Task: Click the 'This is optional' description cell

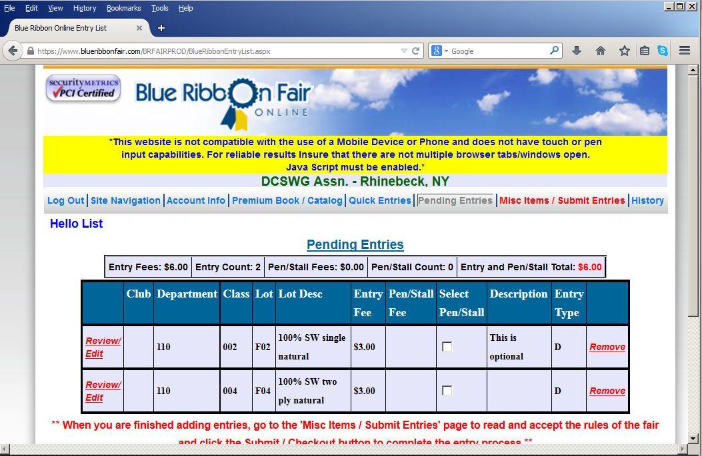Action: (519, 347)
